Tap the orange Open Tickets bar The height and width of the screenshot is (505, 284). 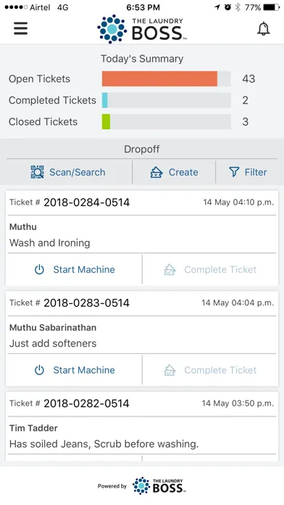pos(159,79)
